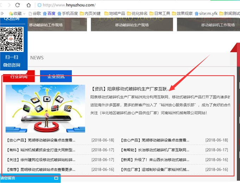The image size is (240, 183).
Task: Open right column 【放心产品】芜湖移动破碎设备 article
Action: coord(155,140)
